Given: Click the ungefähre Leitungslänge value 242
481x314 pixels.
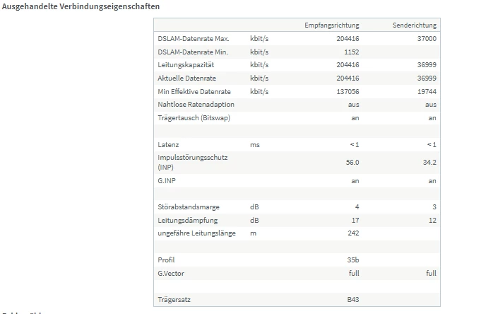Looking at the screenshot, I should tap(353, 233).
